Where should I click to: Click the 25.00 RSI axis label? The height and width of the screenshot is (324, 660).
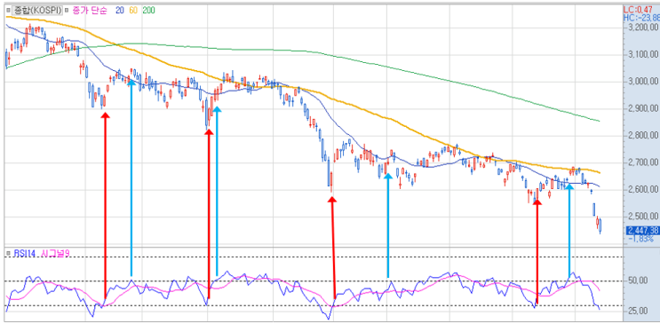pyautogui.click(x=637, y=311)
